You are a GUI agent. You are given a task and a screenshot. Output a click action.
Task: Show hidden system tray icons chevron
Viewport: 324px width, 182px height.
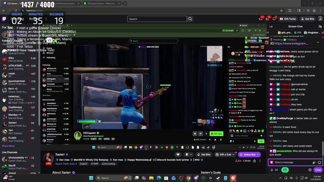tap(280, 178)
